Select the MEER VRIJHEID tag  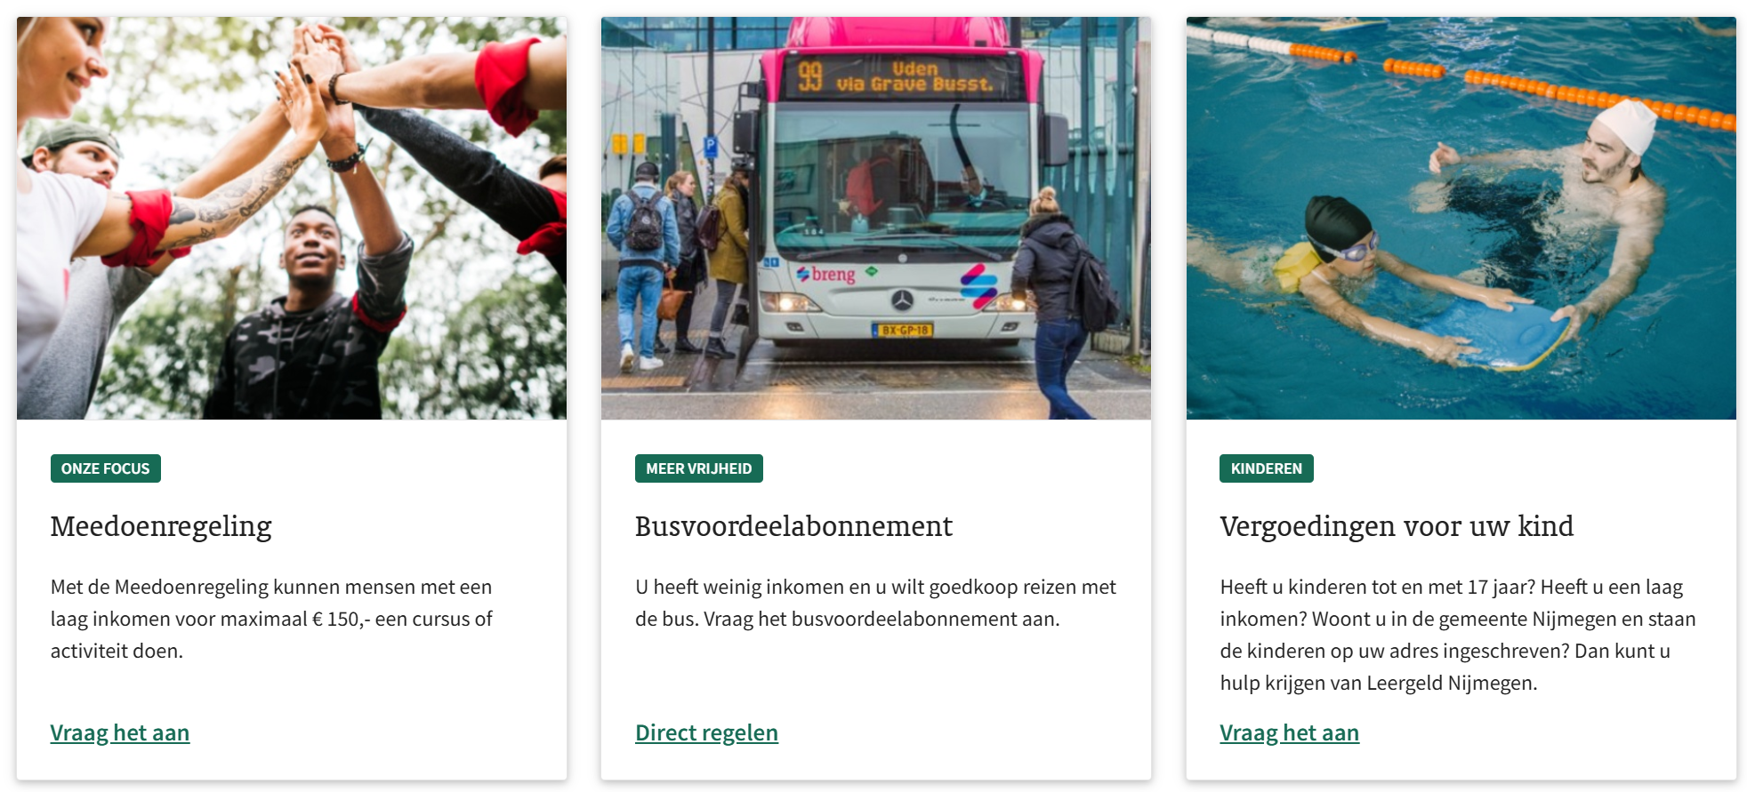[699, 468]
